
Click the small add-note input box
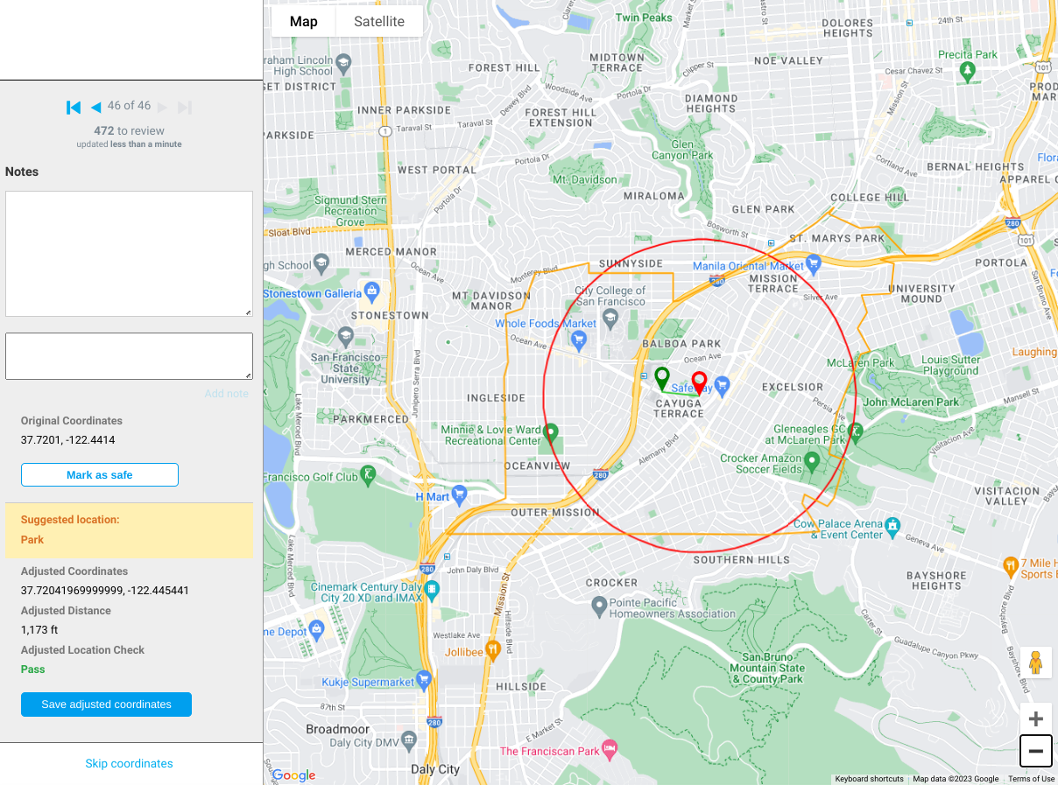coord(129,356)
